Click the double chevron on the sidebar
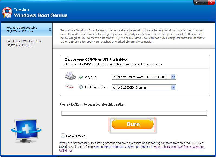This screenshot has width=216, height=157. point(50,30)
